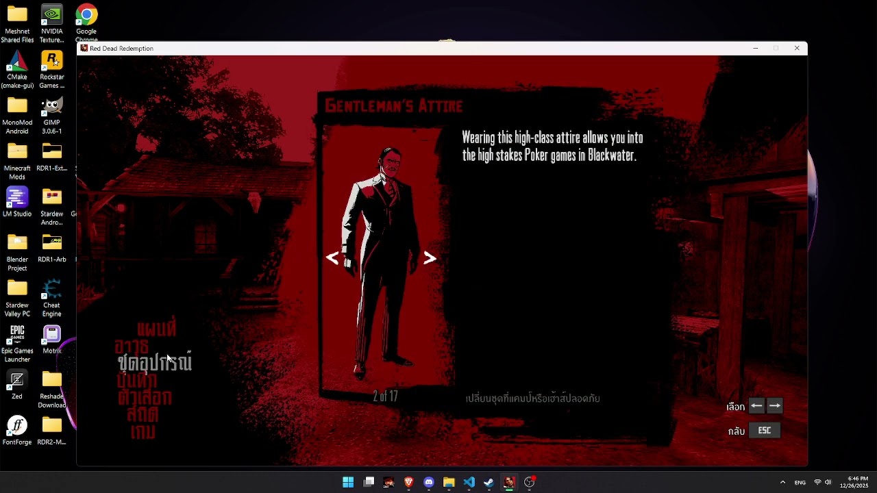Launch Brave browser from the taskbar
The width and height of the screenshot is (877, 493).
click(409, 482)
